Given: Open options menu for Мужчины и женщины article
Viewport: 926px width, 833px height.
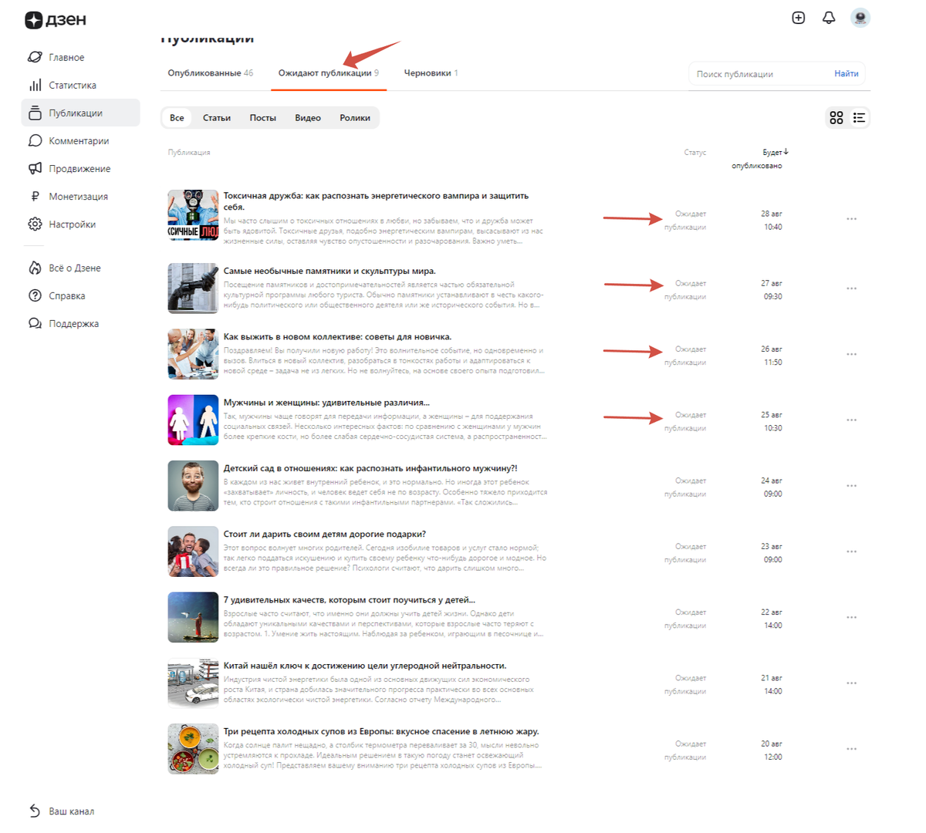Looking at the screenshot, I should coord(852,420).
